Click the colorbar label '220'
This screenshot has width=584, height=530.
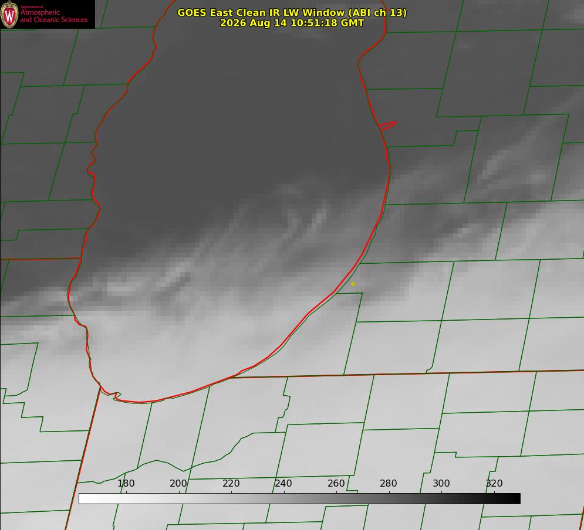231,484
